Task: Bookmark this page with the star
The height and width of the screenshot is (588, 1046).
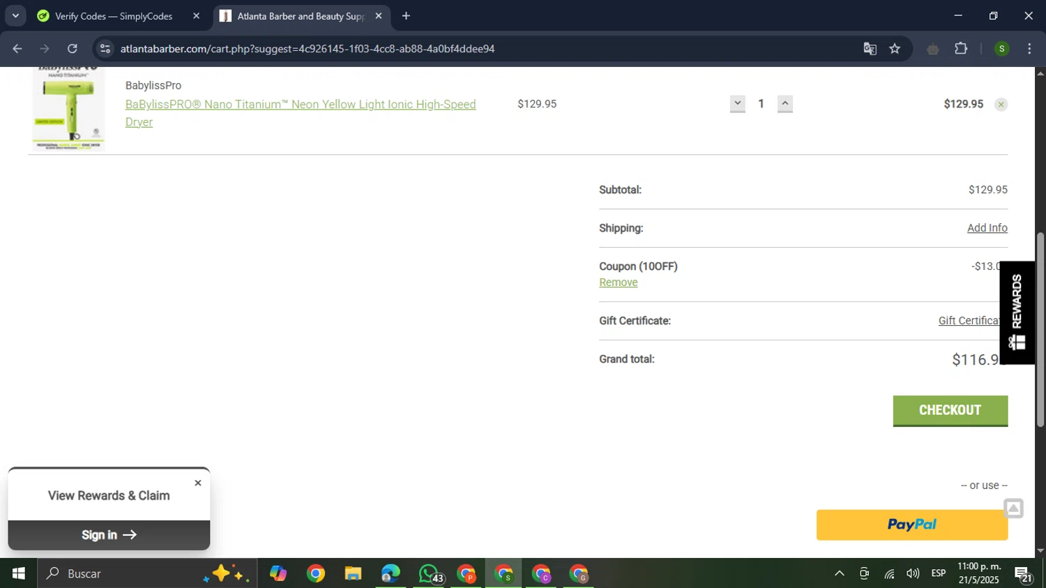Action: point(895,49)
